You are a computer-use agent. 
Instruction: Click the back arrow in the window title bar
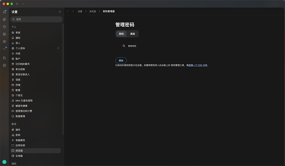(17, 4)
